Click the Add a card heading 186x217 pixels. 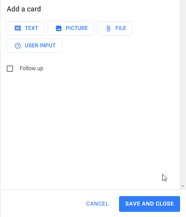point(24,9)
